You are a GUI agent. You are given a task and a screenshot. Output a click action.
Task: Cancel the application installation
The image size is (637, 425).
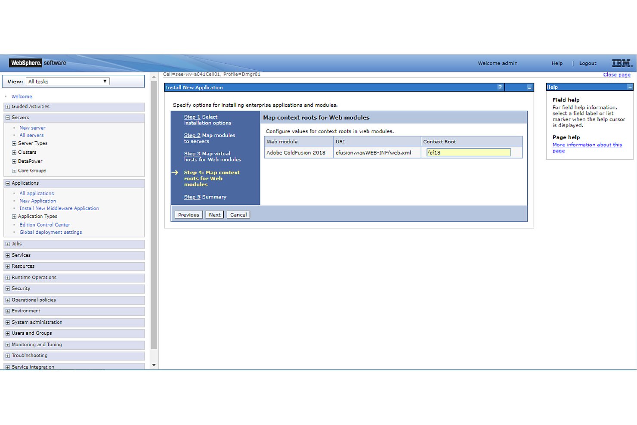pyautogui.click(x=238, y=214)
